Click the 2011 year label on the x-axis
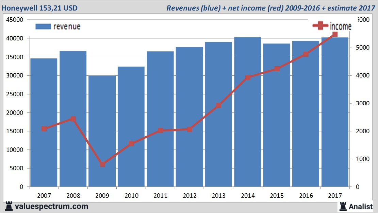378x213 pixels. tap(160, 195)
